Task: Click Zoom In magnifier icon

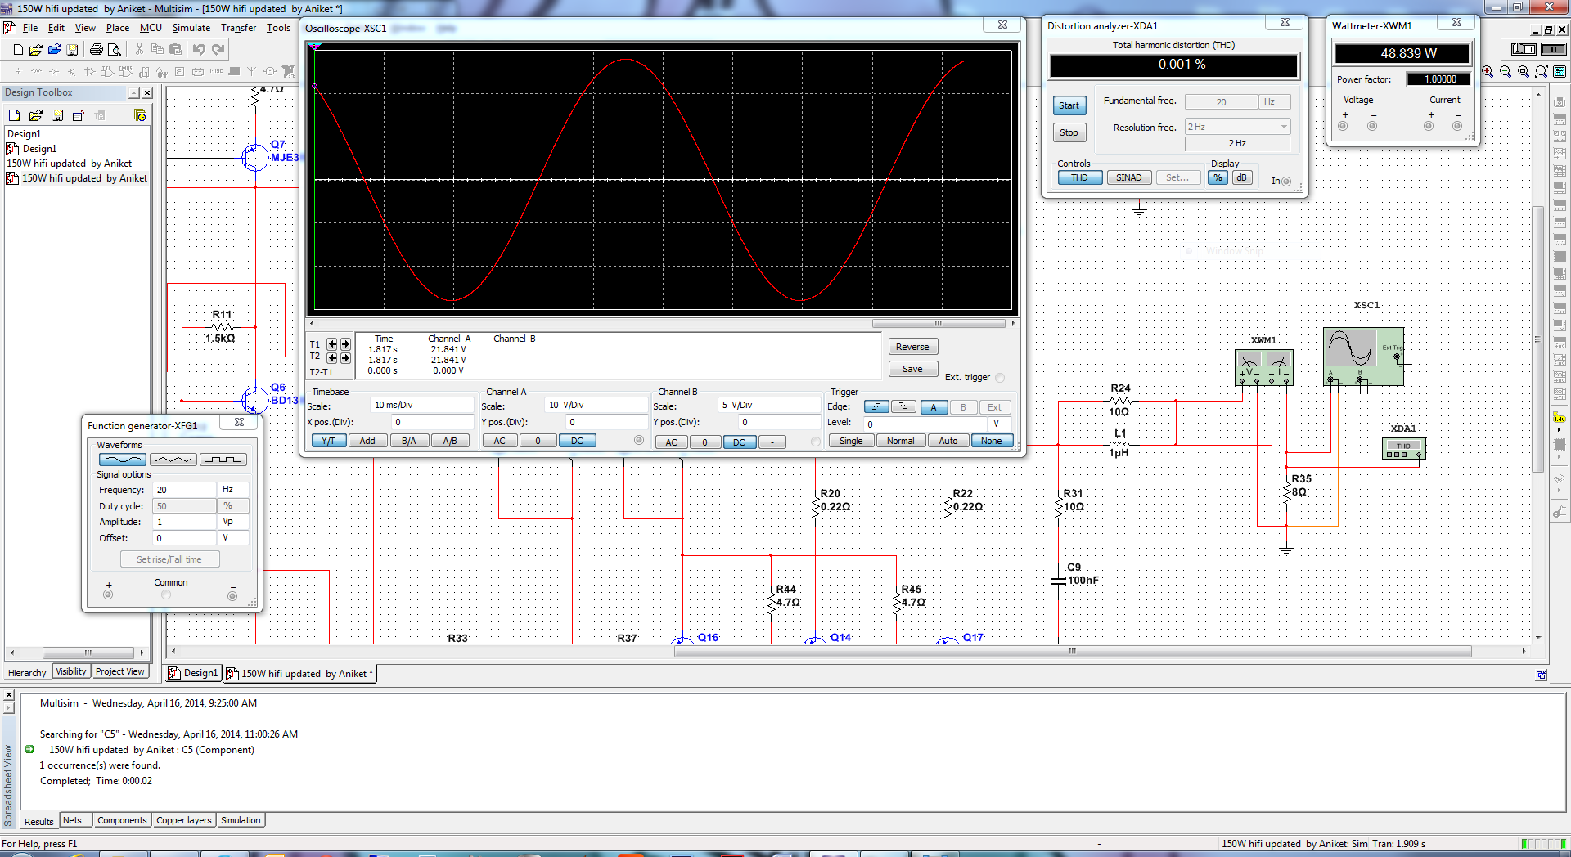Action: tap(1488, 72)
